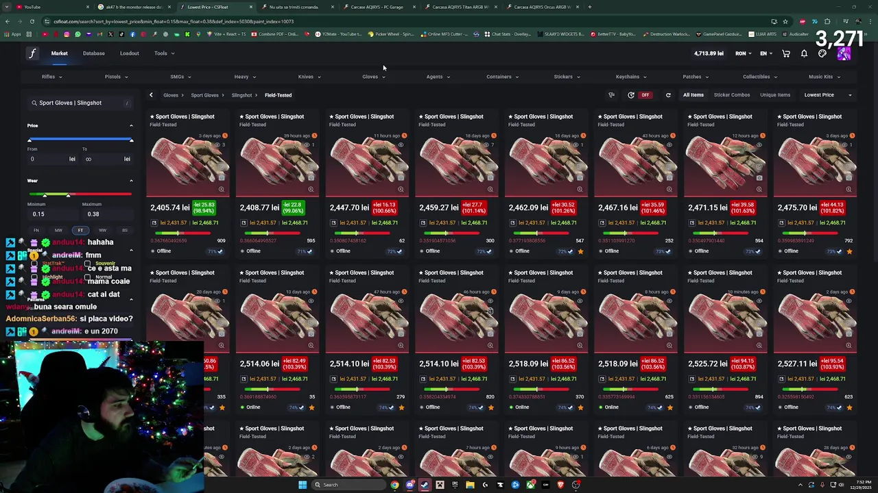Switch to the Database tab
The image size is (878, 493).
click(94, 53)
